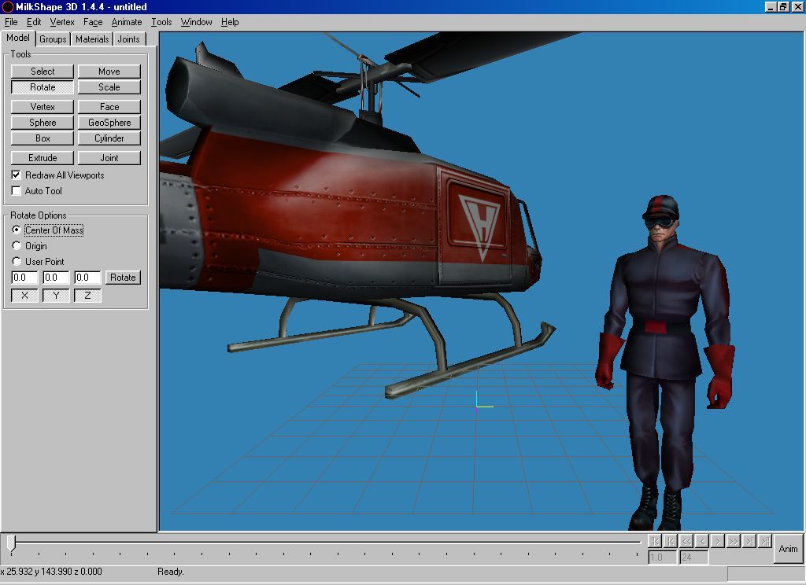Step one frame back (<) button
The width and height of the screenshot is (806, 585).
click(702, 541)
